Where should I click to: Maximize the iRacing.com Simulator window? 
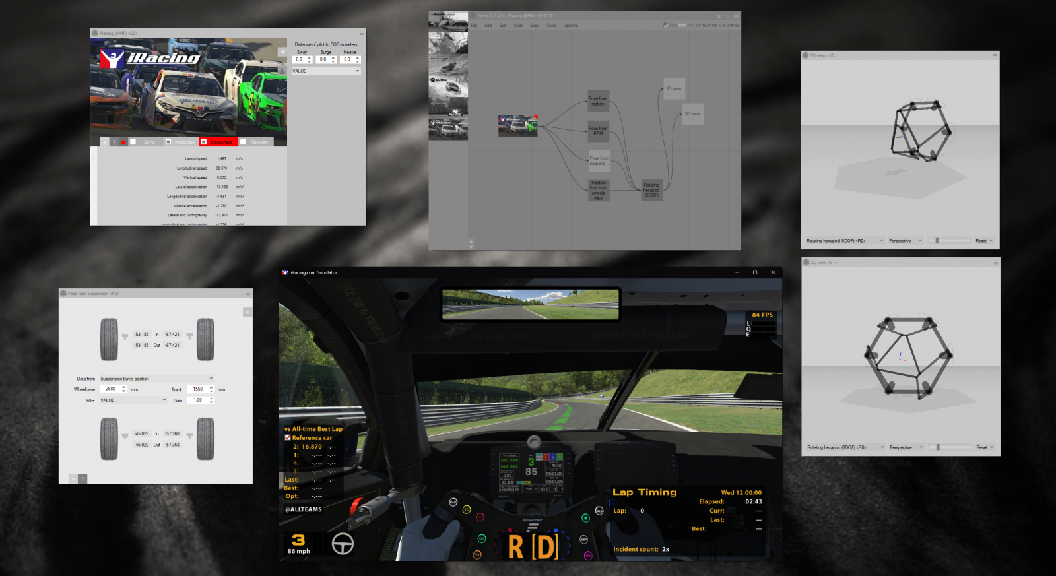pyautogui.click(x=755, y=272)
